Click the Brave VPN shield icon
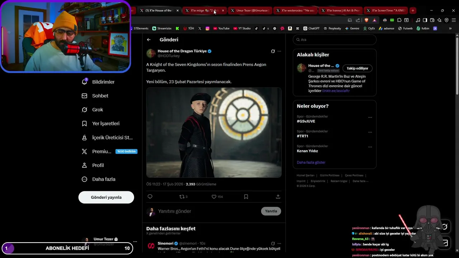Screen dimensions: 459x258 coord(446,20)
